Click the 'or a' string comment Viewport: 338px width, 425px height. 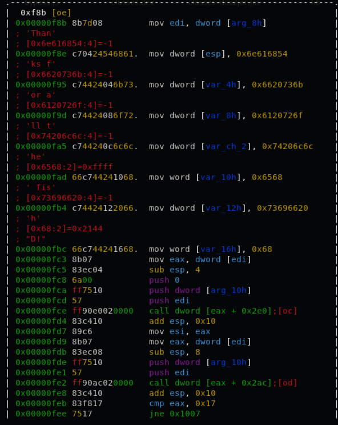(x=41, y=95)
